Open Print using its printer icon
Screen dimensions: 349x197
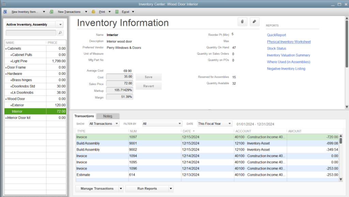[93, 12]
